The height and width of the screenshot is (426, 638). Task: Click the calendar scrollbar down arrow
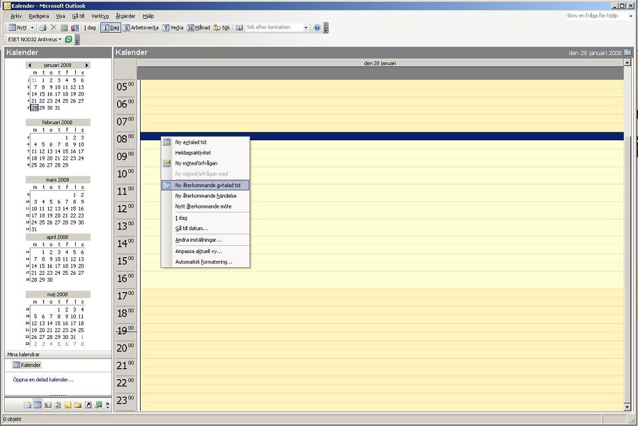click(628, 407)
